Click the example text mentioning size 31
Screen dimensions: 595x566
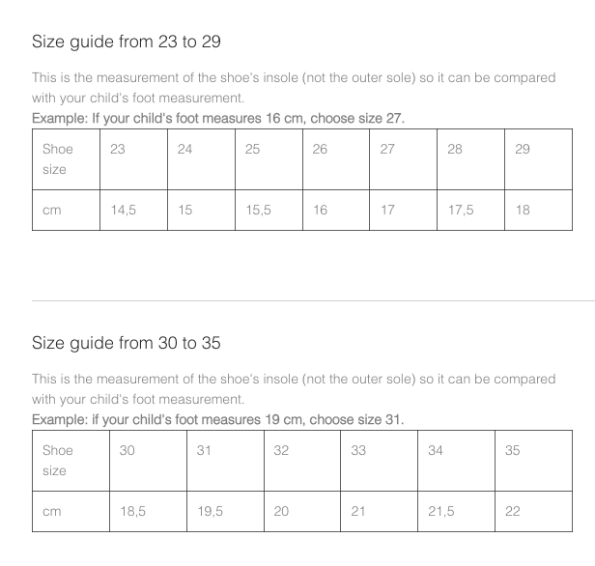click(x=218, y=419)
